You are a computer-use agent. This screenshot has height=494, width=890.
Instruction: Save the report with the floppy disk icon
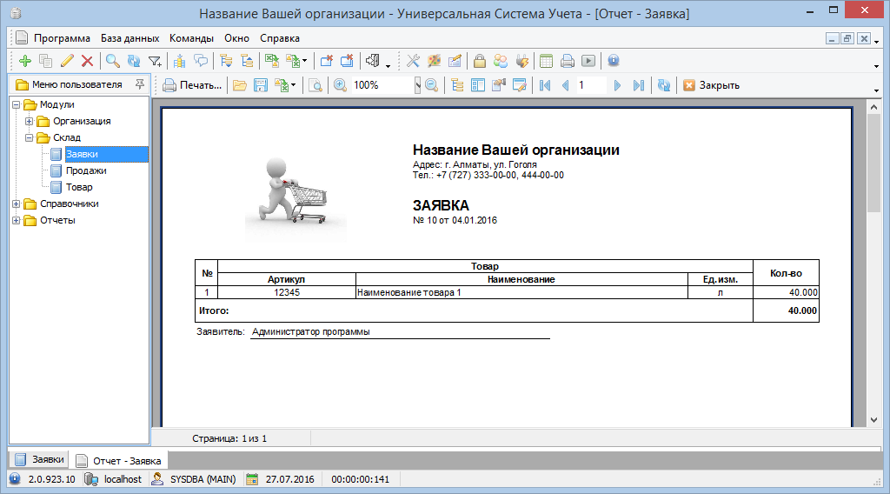[x=258, y=85]
